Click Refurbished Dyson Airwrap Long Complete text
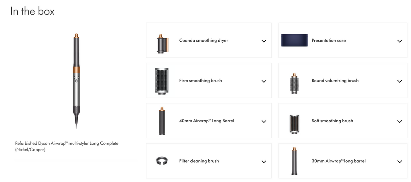411x182 pixels. point(67,147)
